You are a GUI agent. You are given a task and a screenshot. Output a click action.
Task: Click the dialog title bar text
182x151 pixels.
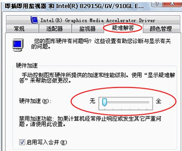point(74,6)
